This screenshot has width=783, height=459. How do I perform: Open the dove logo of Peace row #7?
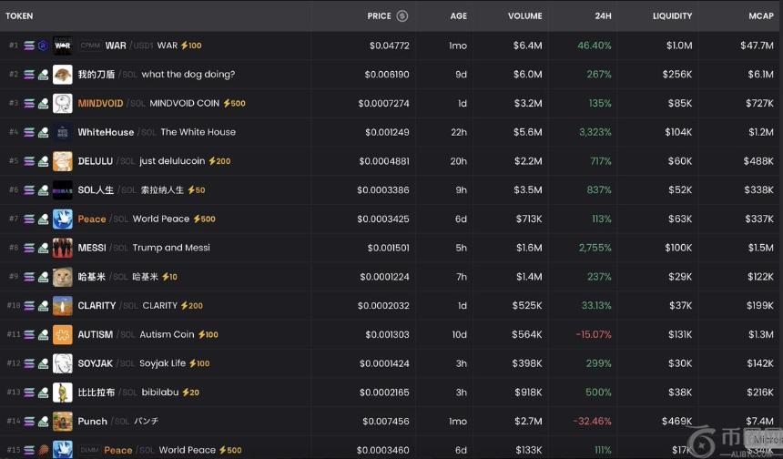63,219
